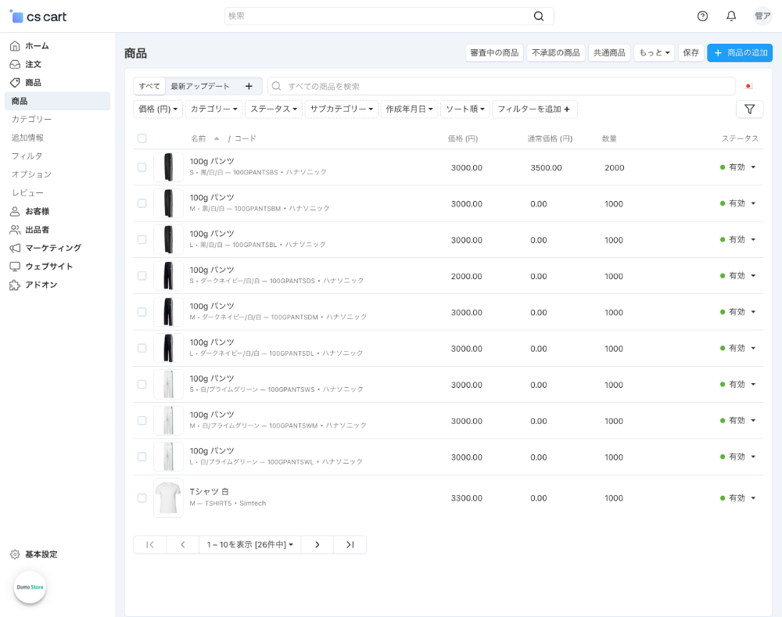782x617 pixels.
Task: Select the Tシャツ 白 row checkbox
Action: 142,497
